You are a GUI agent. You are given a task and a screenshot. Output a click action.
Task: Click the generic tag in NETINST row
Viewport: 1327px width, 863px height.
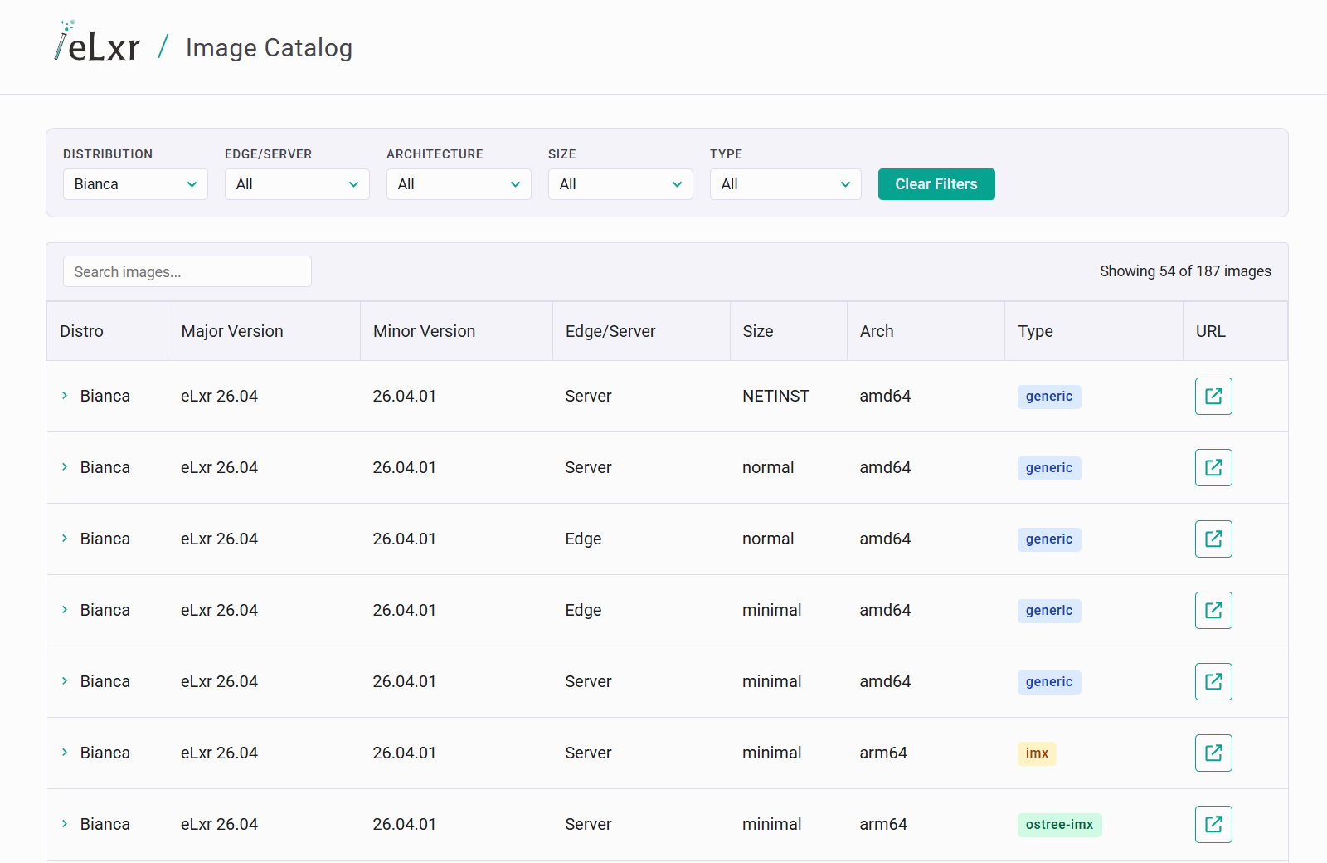pyautogui.click(x=1049, y=397)
